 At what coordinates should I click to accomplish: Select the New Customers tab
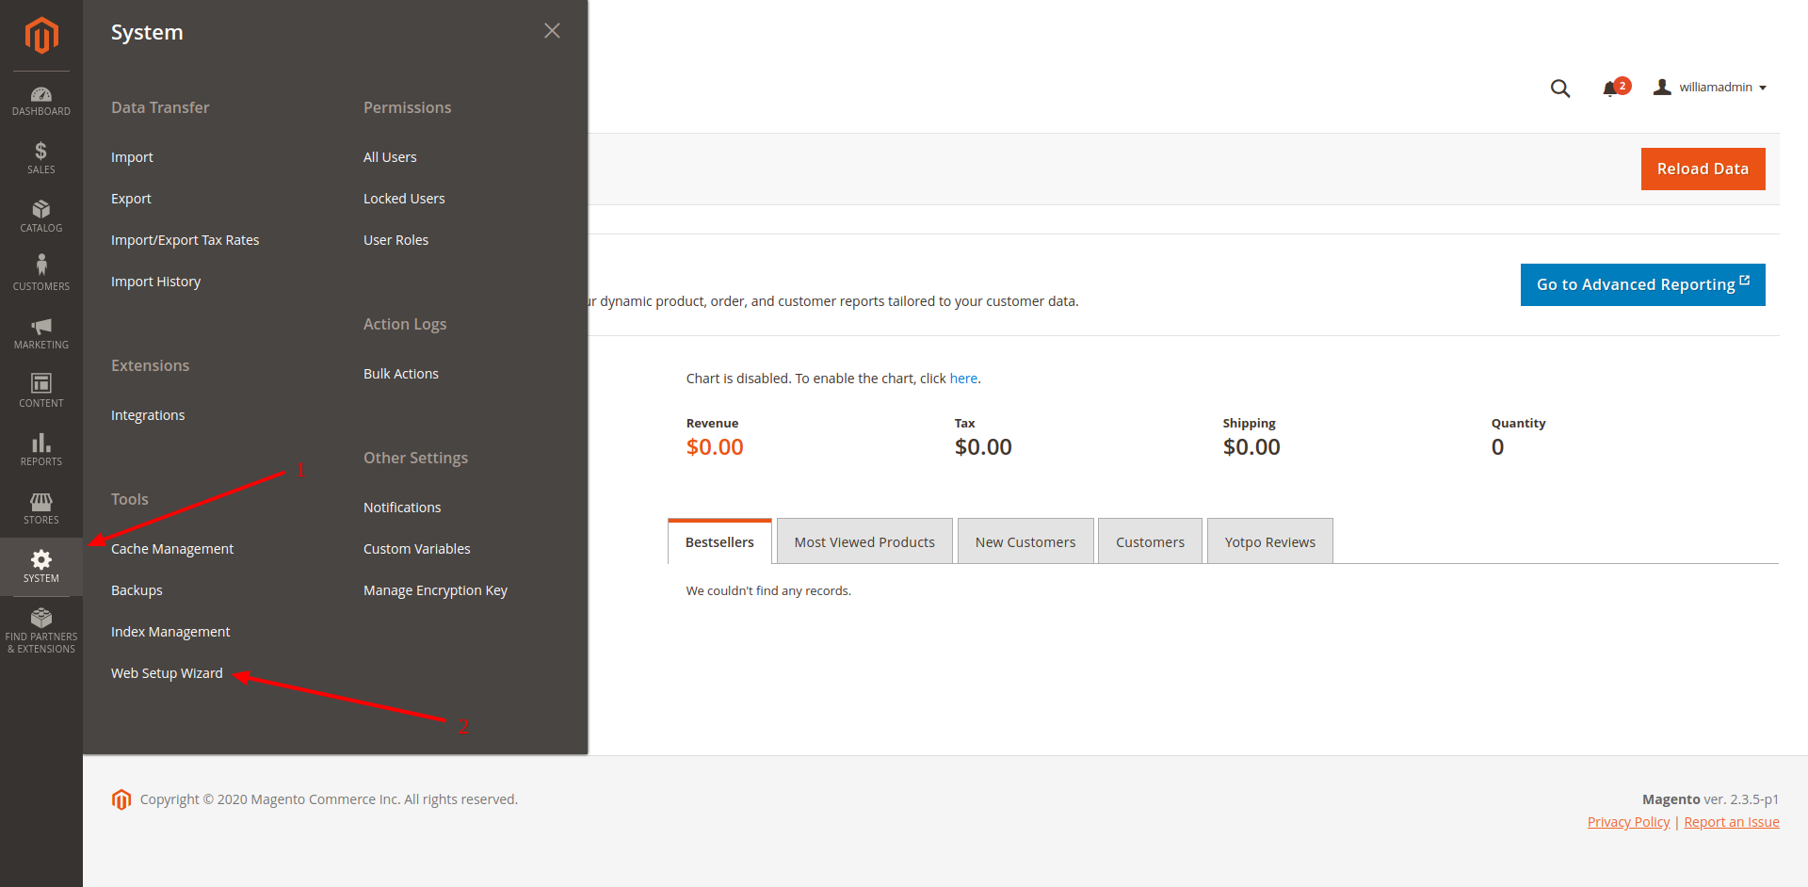click(x=1025, y=541)
